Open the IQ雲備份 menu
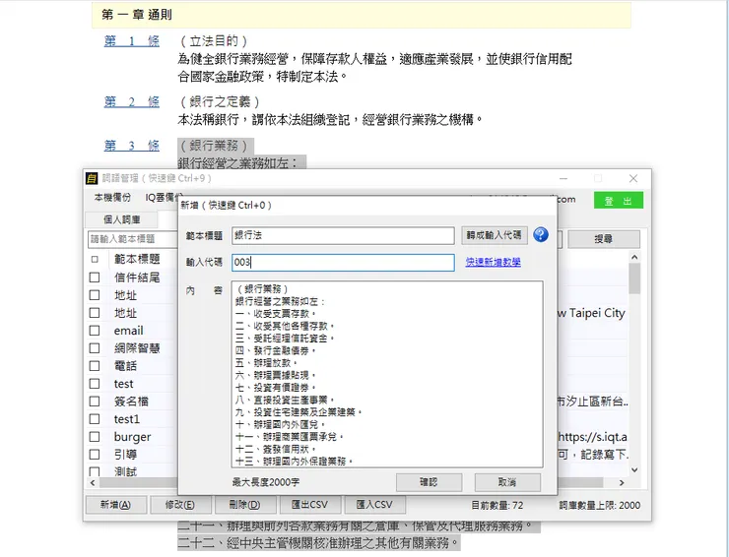 [x=164, y=198]
